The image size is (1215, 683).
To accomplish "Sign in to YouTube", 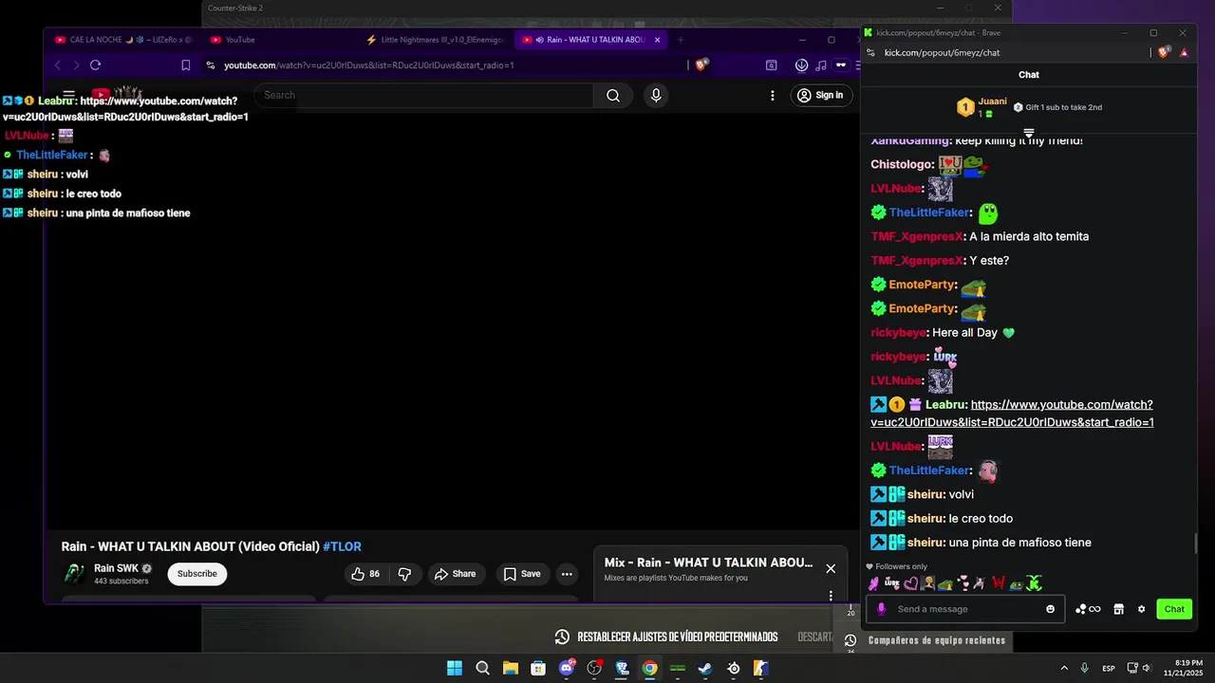I will [820, 95].
